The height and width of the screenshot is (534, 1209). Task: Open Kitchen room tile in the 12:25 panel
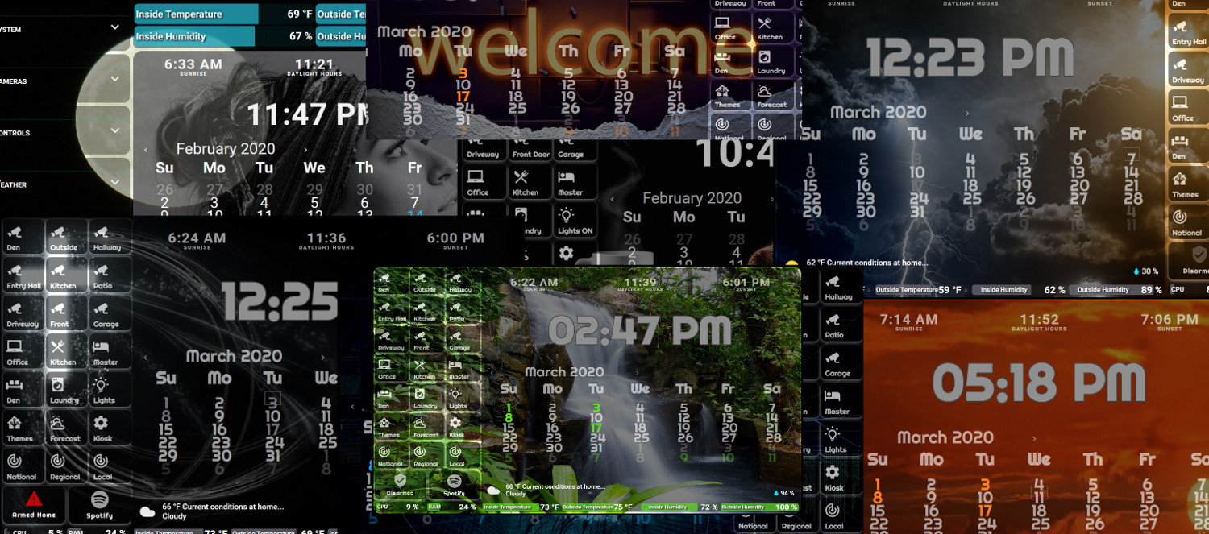pyautogui.click(x=64, y=352)
